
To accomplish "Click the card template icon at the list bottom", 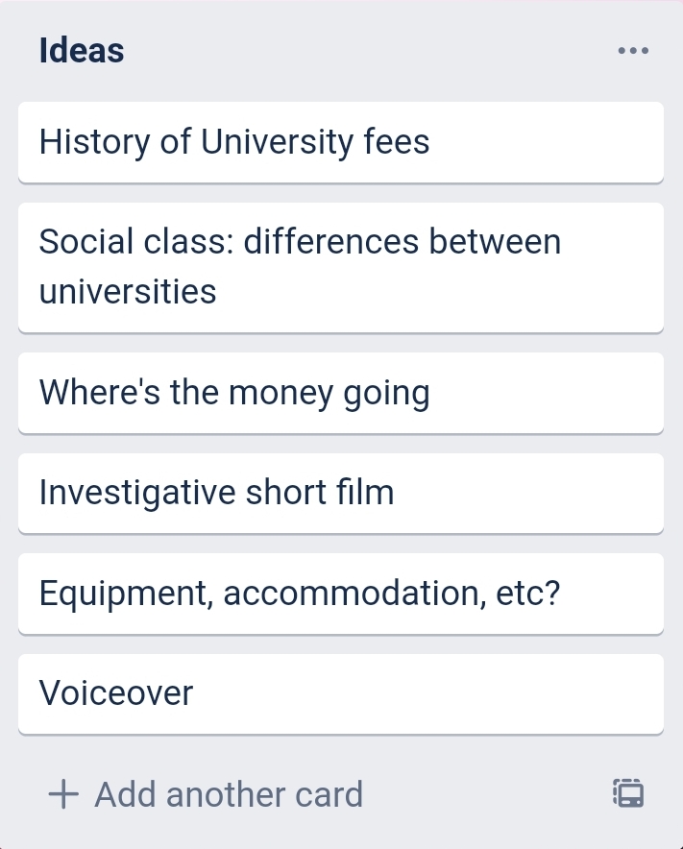I will [628, 793].
